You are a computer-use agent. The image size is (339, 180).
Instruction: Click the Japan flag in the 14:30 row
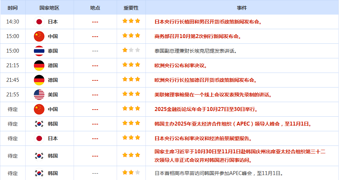[39, 22]
